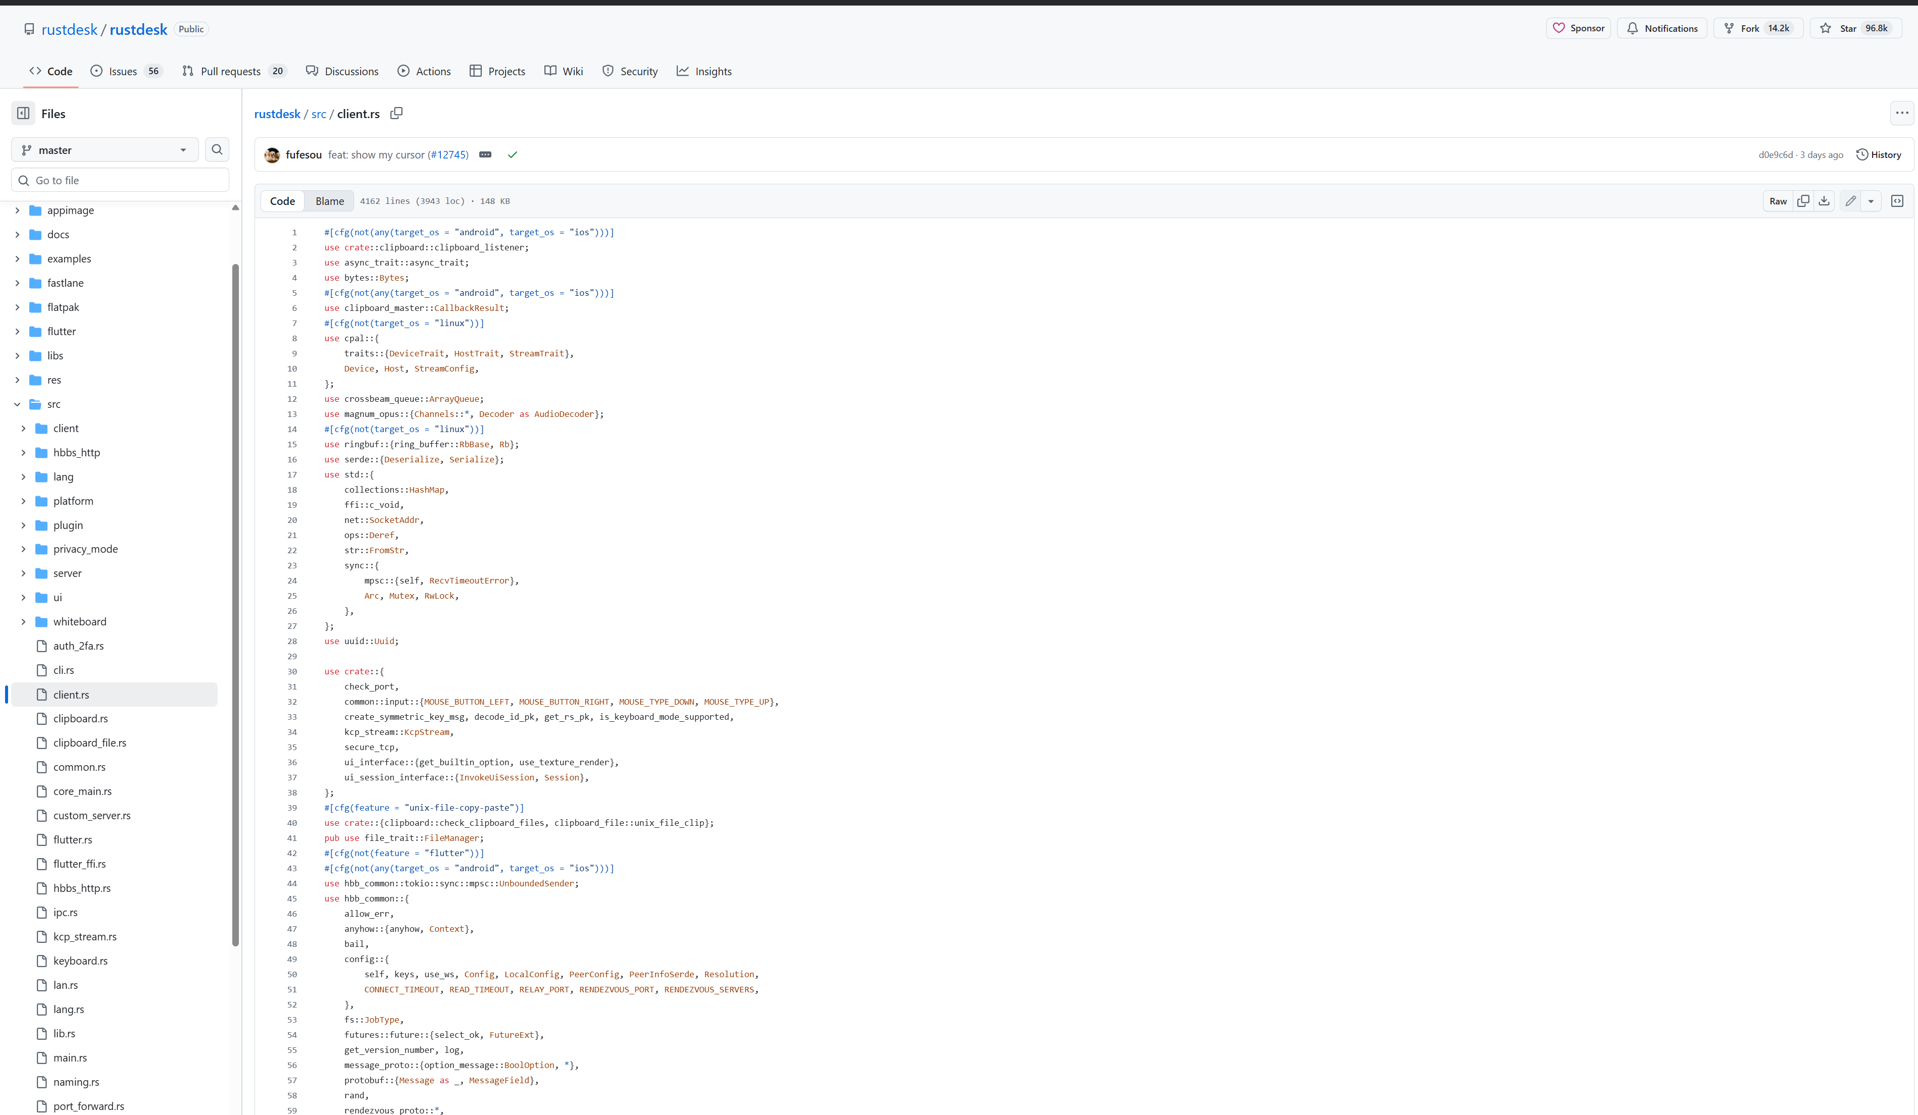Open the ui folder
The image size is (1918, 1115).
[57, 598]
